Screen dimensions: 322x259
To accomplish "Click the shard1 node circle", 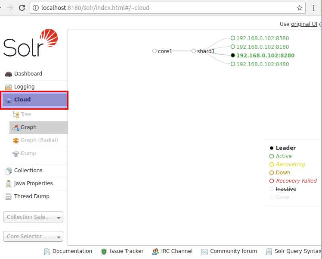I will coord(193,51).
